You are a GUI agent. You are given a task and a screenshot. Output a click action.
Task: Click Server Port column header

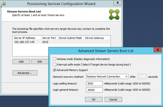49,38
